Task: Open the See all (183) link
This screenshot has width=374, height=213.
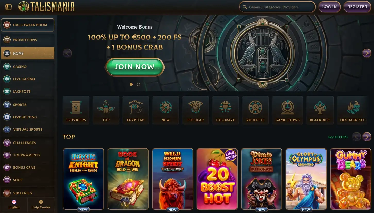Action: [338, 137]
